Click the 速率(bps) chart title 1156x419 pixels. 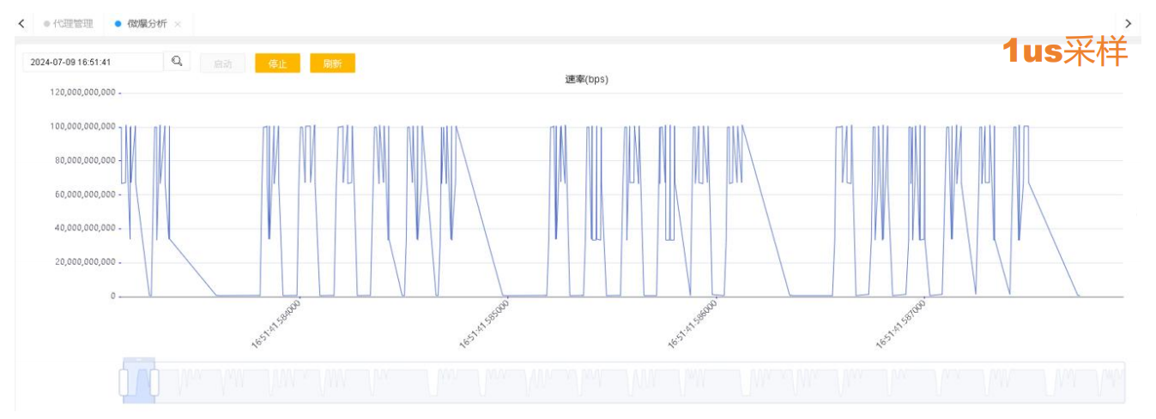click(586, 80)
